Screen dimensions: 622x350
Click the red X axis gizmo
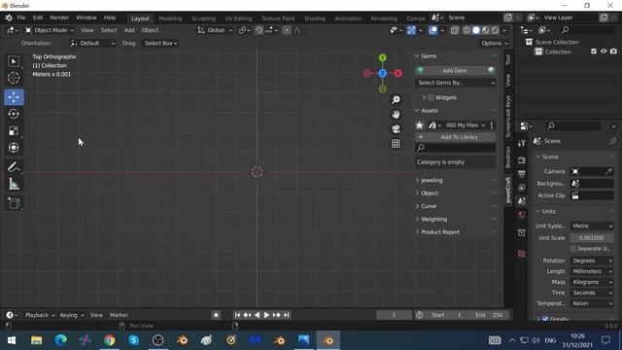click(x=397, y=74)
